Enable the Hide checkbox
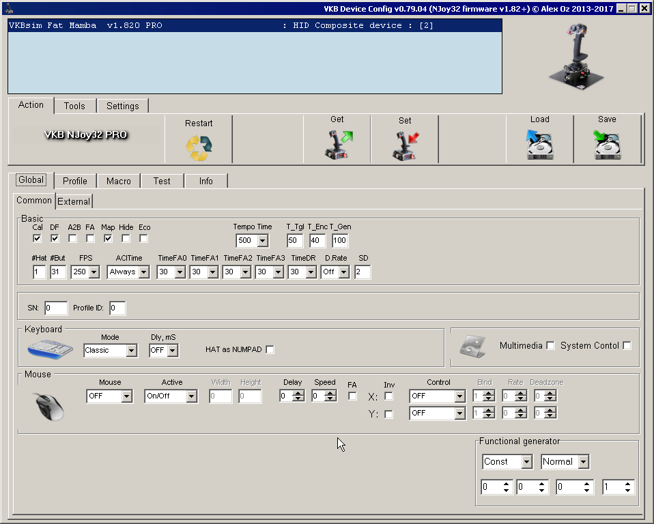654x524 pixels. coord(126,238)
